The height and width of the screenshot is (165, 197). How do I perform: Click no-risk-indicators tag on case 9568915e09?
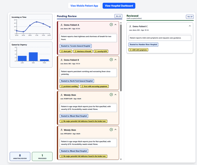click(83, 121)
